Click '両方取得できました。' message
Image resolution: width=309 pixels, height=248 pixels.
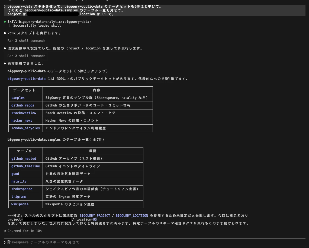pyautogui.click(x=26, y=64)
